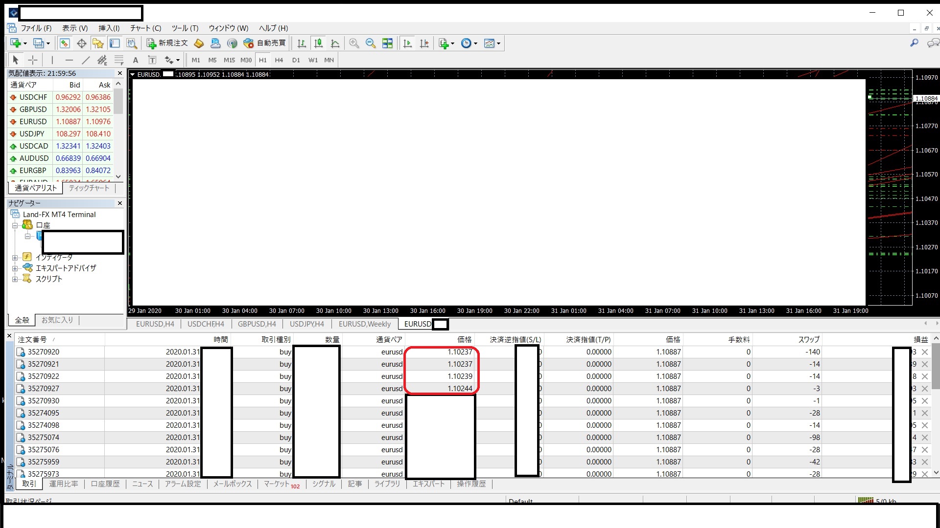The width and height of the screenshot is (940, 528).
Task: Add a text label with the A tool
Action: point(136,60)
